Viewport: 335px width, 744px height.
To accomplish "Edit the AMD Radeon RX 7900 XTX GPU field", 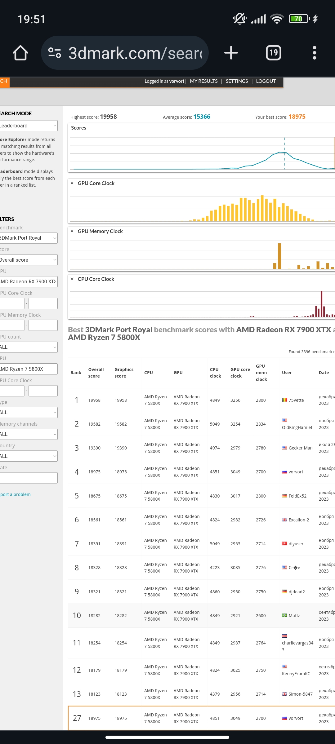I will click(29, 281).
